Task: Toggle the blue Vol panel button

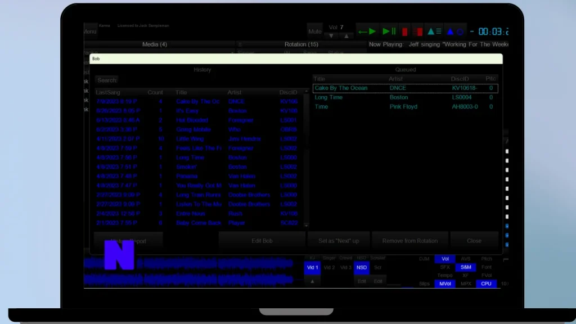Action: point(445,259)
